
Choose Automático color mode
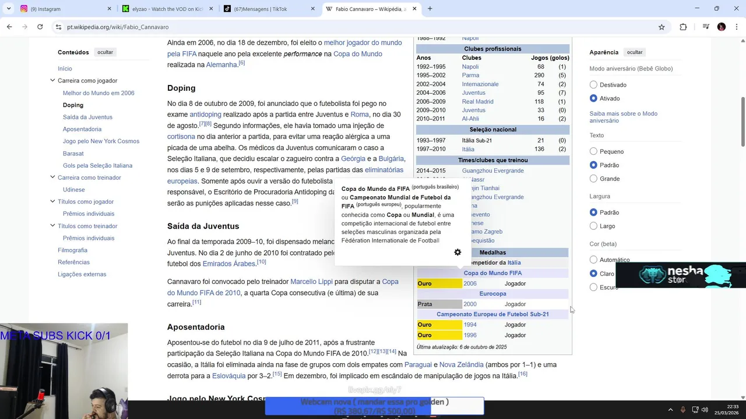(x=593, y=260)
